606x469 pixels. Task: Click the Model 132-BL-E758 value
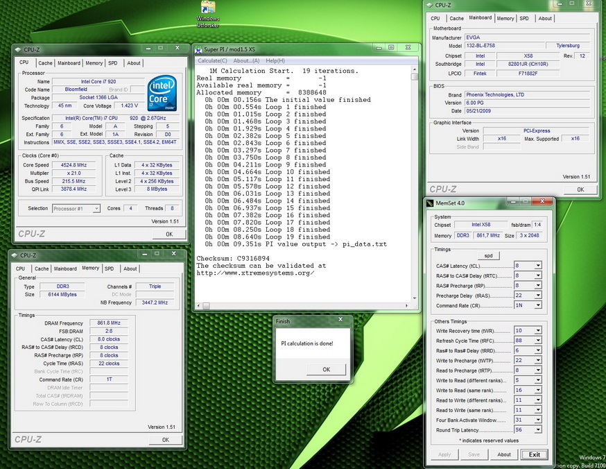pyautogui.click(x=505, y=46)
